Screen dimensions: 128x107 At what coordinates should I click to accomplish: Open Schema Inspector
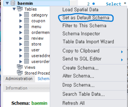click(x=81, y=34)
